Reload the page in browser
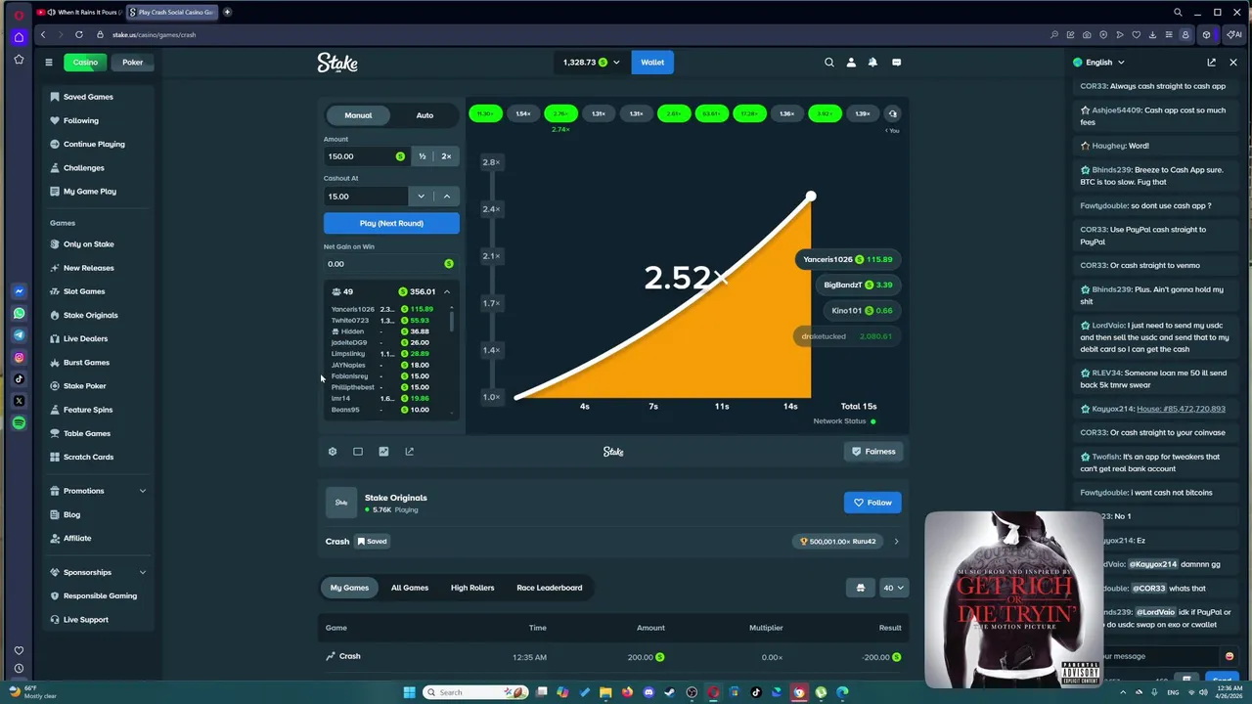The image size is (1252, 704). (x=79, y=34)
